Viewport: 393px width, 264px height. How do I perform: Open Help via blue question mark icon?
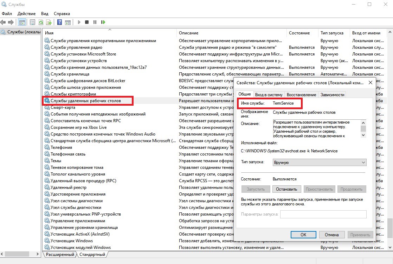59,22
